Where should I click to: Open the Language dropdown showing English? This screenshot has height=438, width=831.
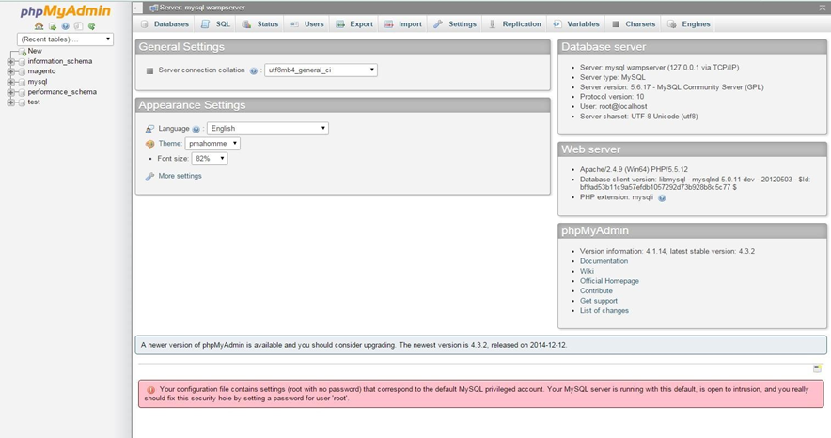(x=267, y=129)
